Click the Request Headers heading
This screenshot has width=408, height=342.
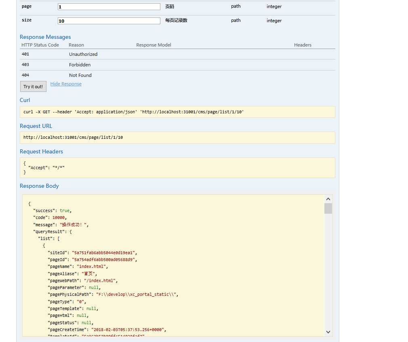(41, 151)
